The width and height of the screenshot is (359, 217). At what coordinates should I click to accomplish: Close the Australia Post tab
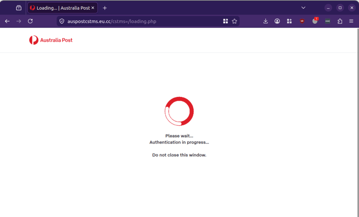pyautogui.click(x=93, y=8)
